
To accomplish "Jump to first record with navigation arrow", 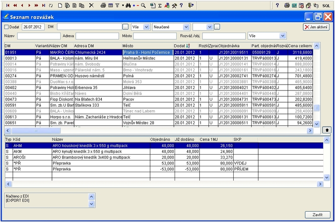I will coord(7,5).
